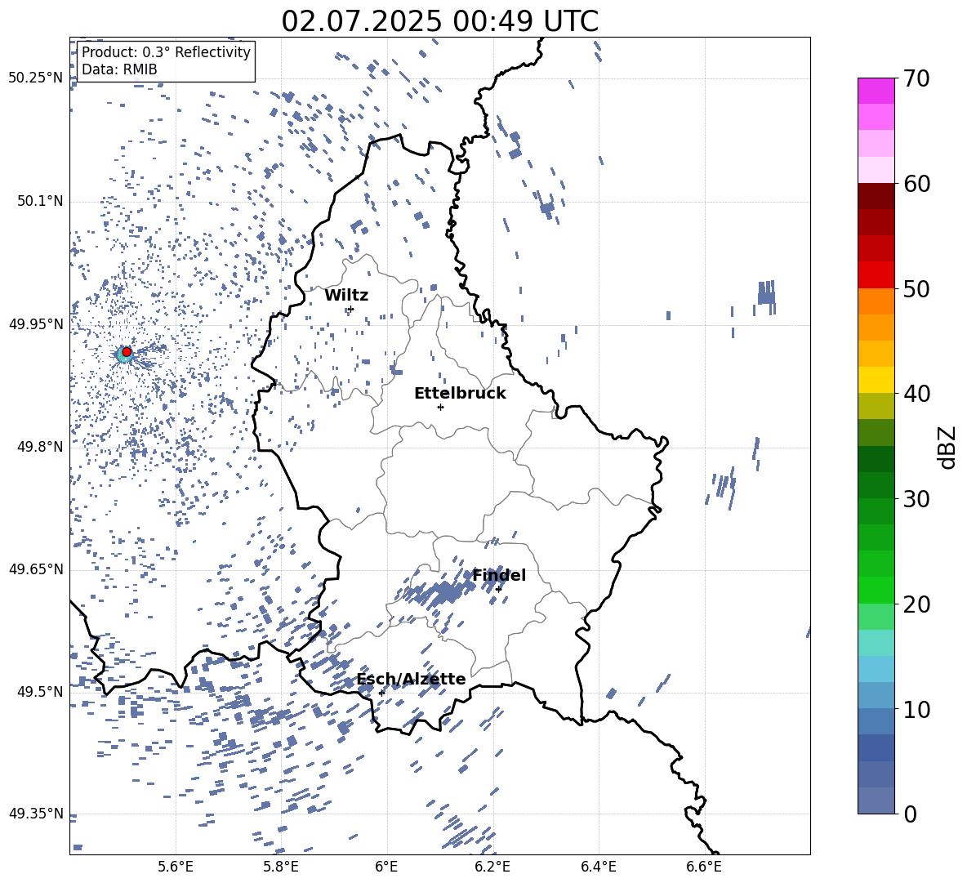Click the cross marker below Wiltz
The height and width of the screenshot is (883, 967).
351,309
